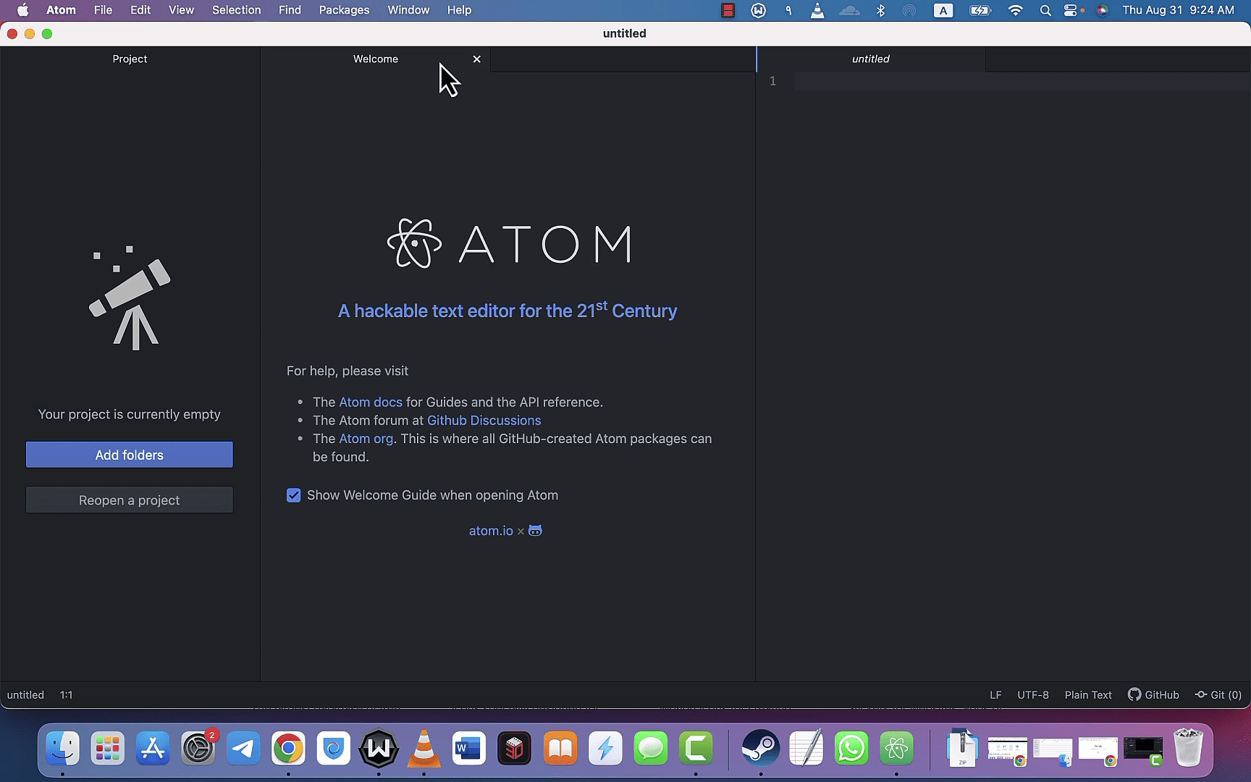1251x782 pixels.
Task: Open Bluetooth status in menu bar
Action: [x=880, y=10]
